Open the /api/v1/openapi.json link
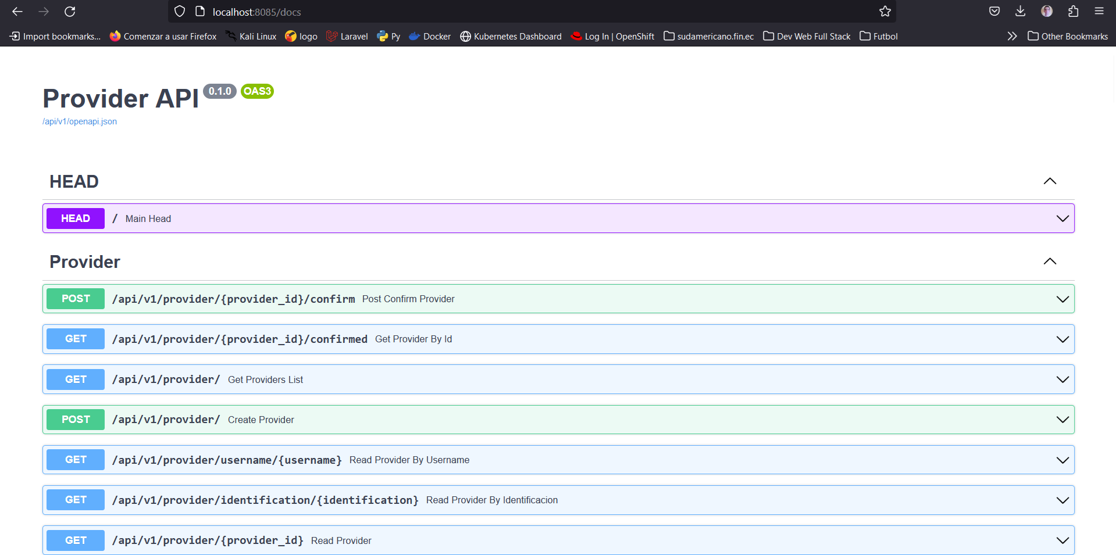Screen dimensions: 1116x555 [x=80, y=121]
